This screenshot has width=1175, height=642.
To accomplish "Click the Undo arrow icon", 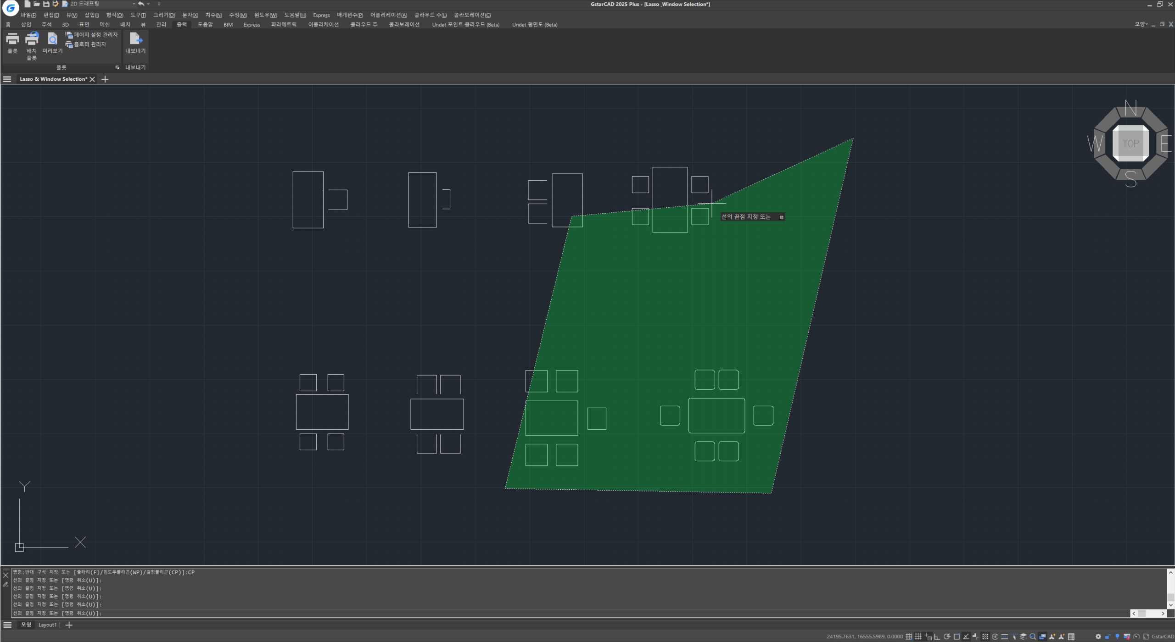I will coord(141,4).
